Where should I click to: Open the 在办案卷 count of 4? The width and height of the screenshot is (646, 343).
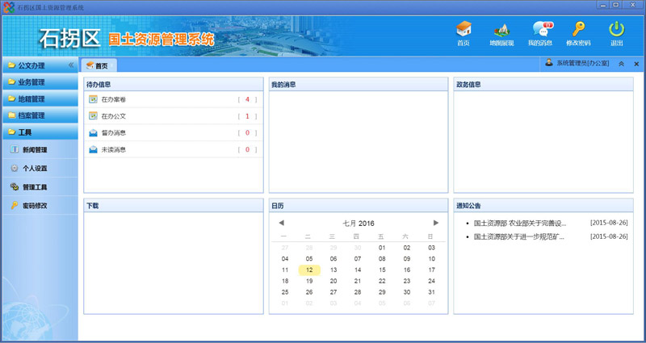tap(247, 99)
